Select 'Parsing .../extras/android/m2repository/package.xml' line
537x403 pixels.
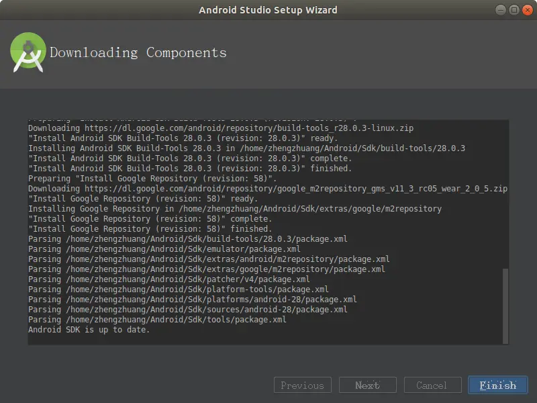(209, 259)
